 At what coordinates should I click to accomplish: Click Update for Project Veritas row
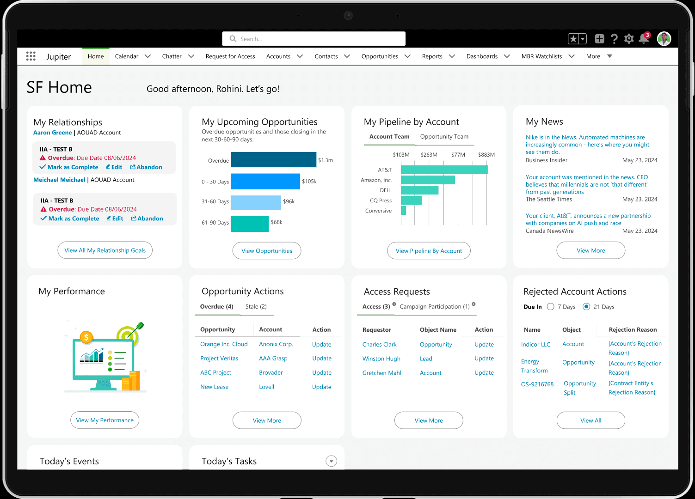[x=322, y=359]
